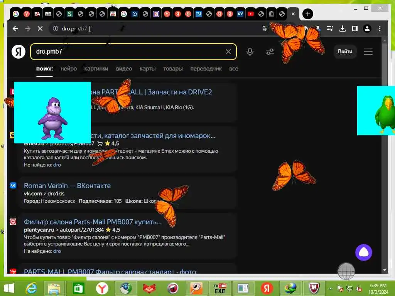Click the floating gray globe icon
The image size is (395, 296).
click(x=346, y=271)
